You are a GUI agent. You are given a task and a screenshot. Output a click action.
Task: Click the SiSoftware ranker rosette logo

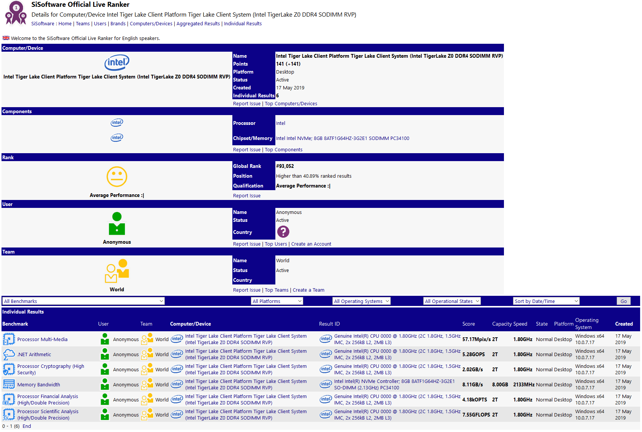tap(15, 13)
